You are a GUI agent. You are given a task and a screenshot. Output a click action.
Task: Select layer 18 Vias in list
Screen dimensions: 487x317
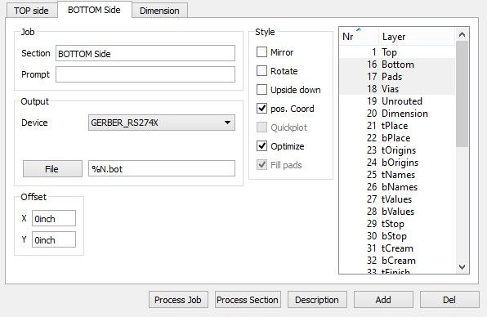click(x=398, y=89)
